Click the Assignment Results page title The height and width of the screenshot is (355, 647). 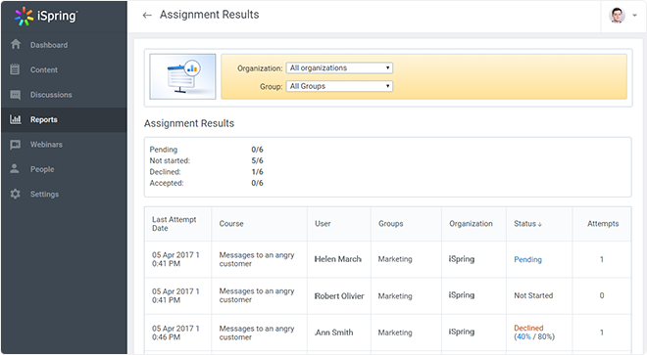209,15
